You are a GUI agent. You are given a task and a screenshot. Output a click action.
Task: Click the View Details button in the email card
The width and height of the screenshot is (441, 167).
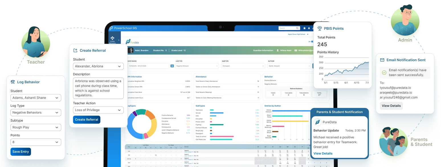click(391, 106)
